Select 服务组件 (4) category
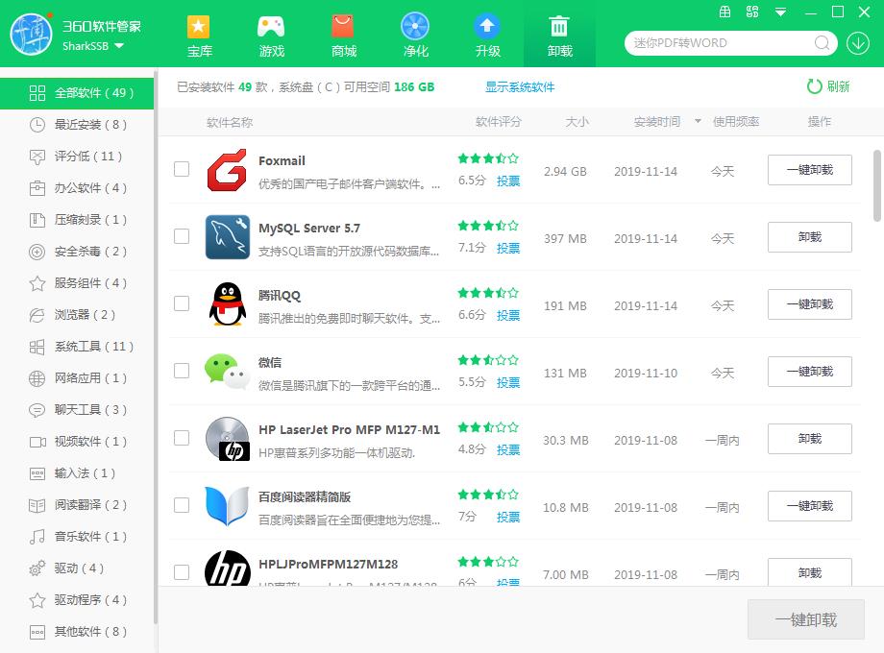The image size is (884, 653). [77, 283]
